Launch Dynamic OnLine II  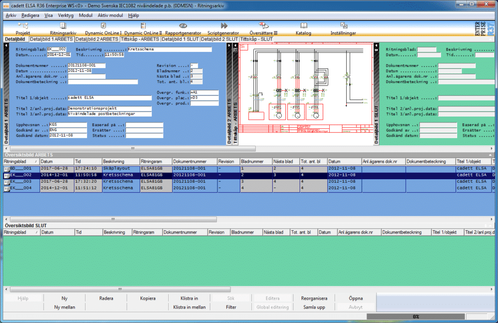(143, 29)
